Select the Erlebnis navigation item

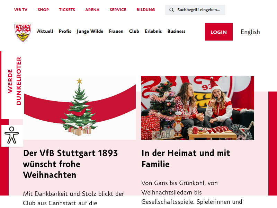pos(153,32)
